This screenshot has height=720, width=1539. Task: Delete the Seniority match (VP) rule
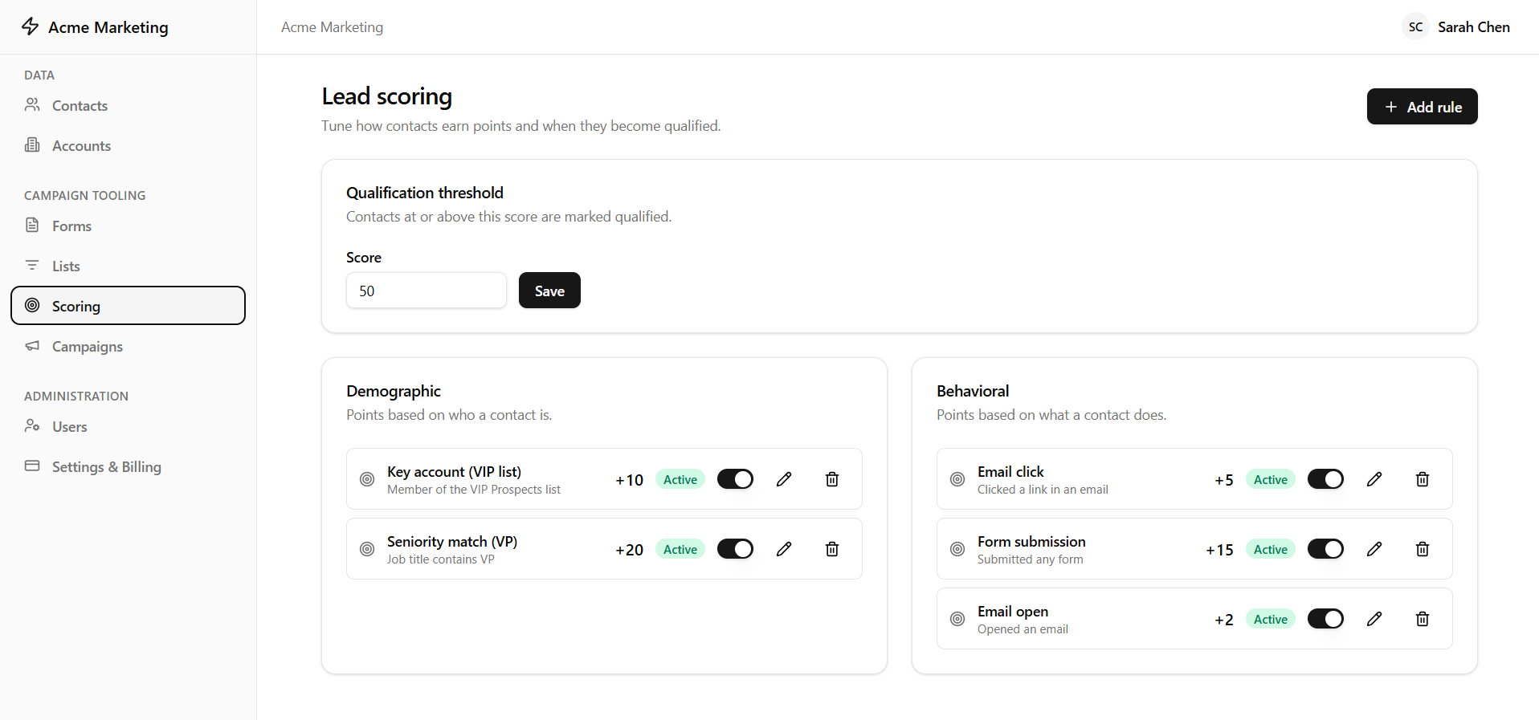[832, 549]
